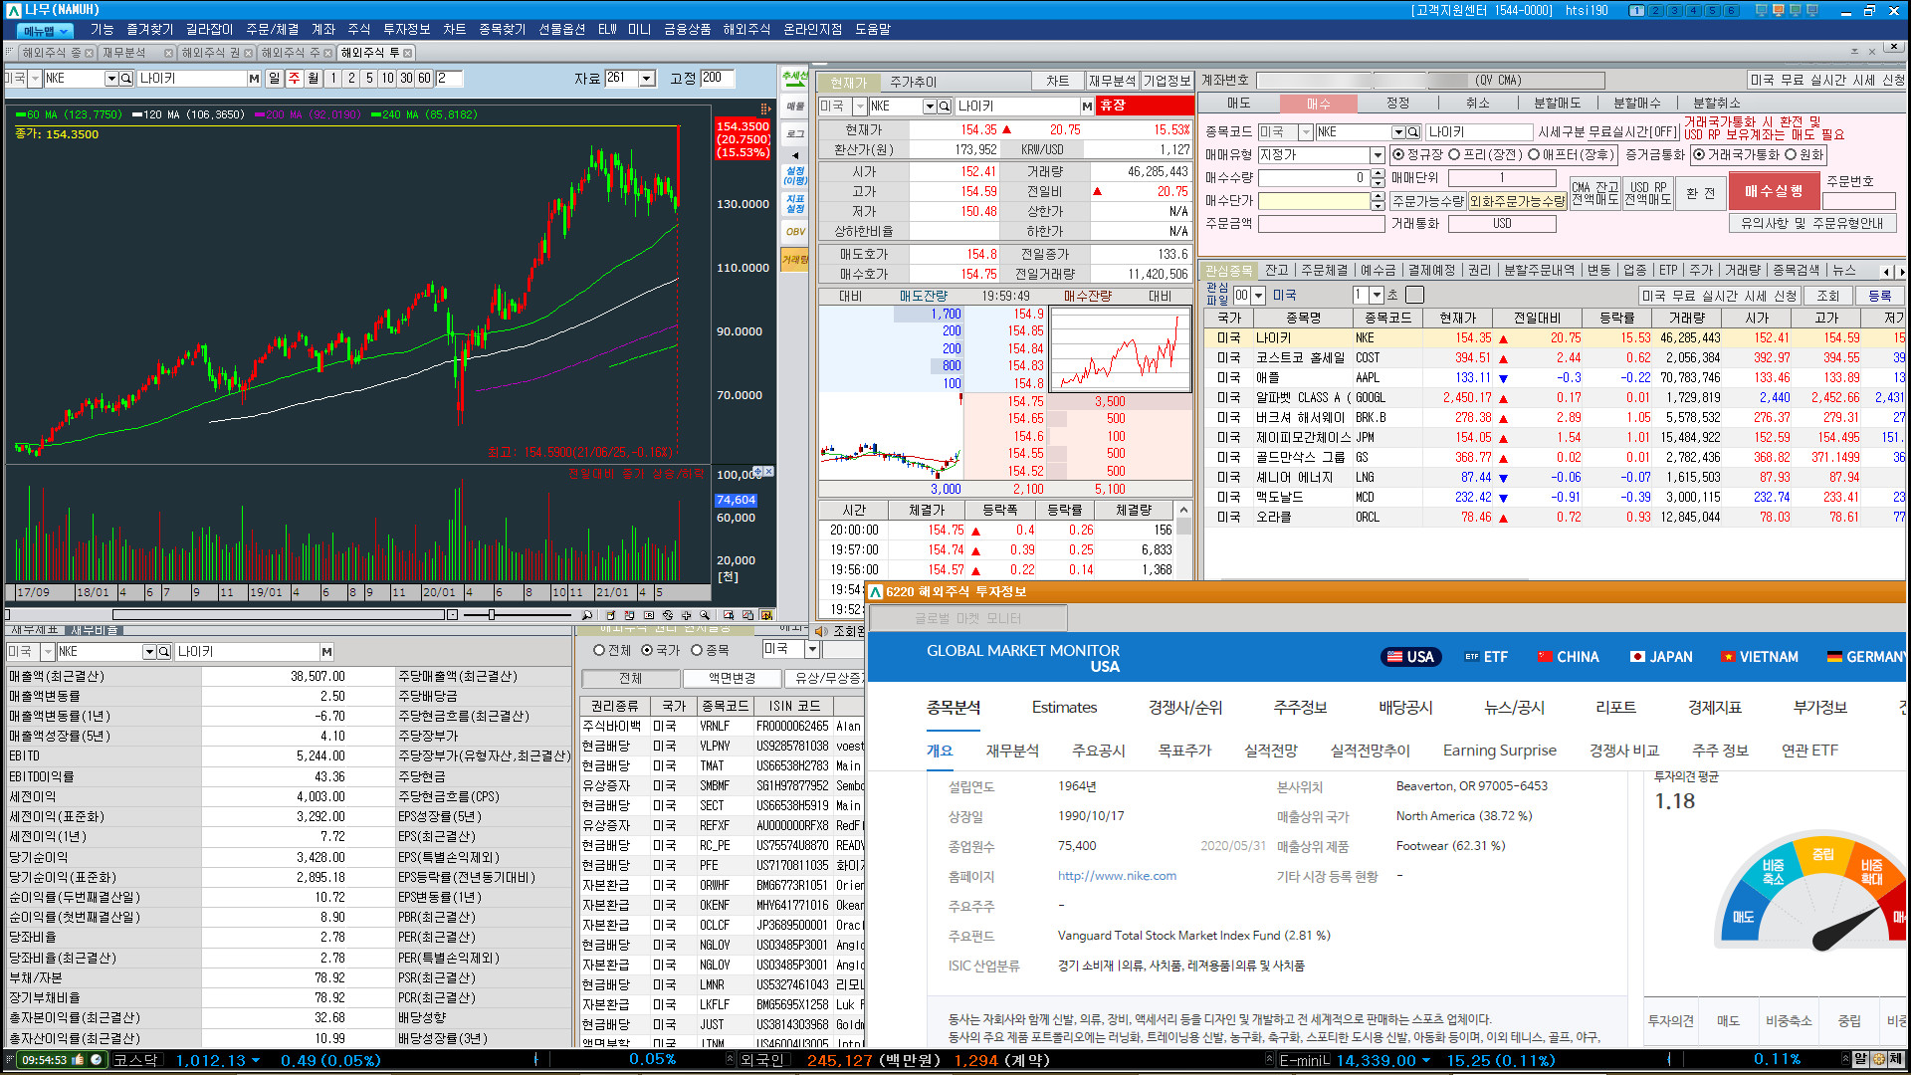Open the nike.com homepage link
This screenshot has height=1075, width=1911.
(x=1117, y=876)
